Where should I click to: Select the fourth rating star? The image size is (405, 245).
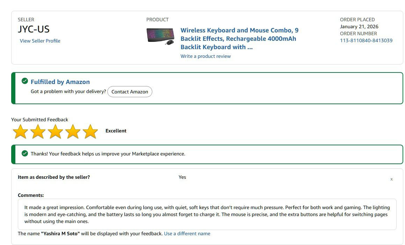point(73,132)
